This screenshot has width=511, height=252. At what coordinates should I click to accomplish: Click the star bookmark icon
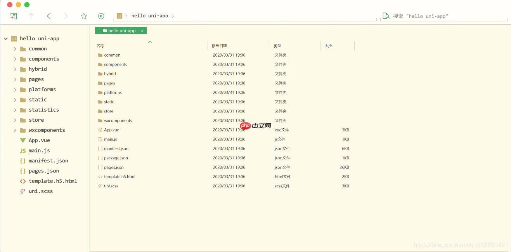click(83, 16)
